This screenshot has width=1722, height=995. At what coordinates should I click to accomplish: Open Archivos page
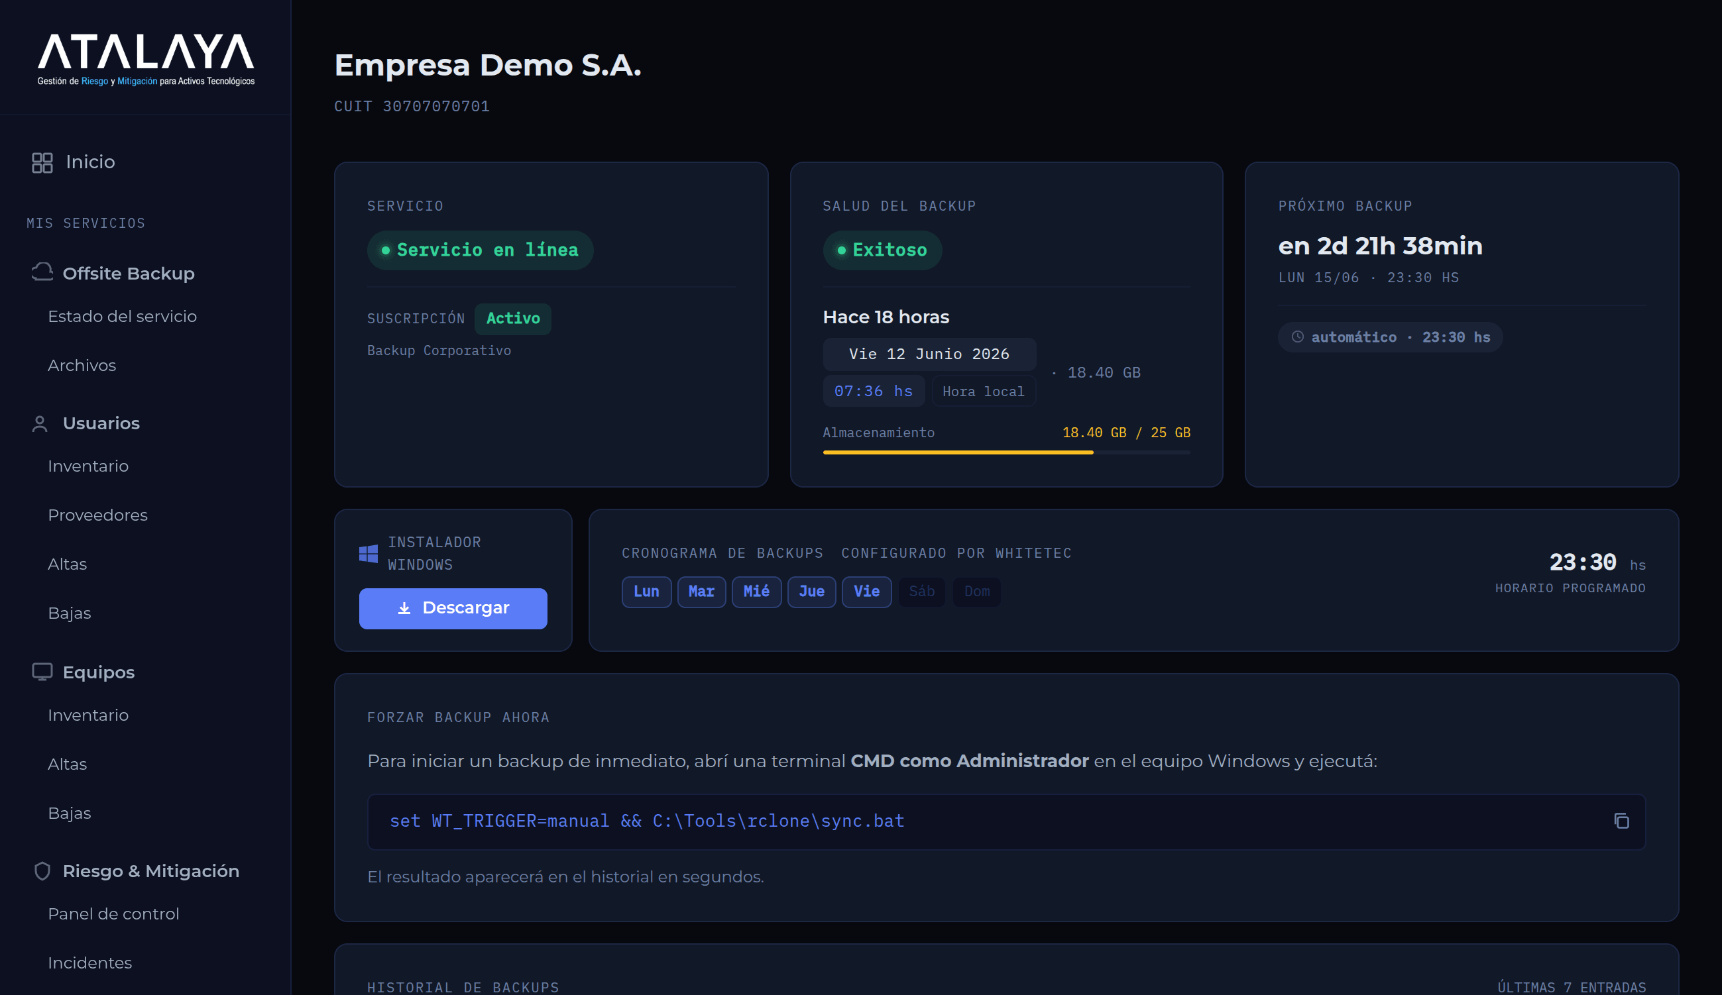(x=82, y=366)
